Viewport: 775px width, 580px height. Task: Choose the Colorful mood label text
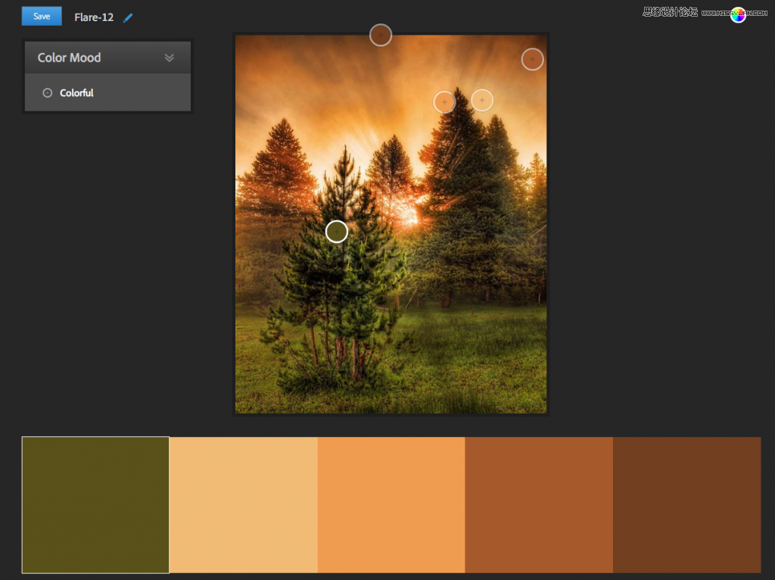[x=76, y=93]
